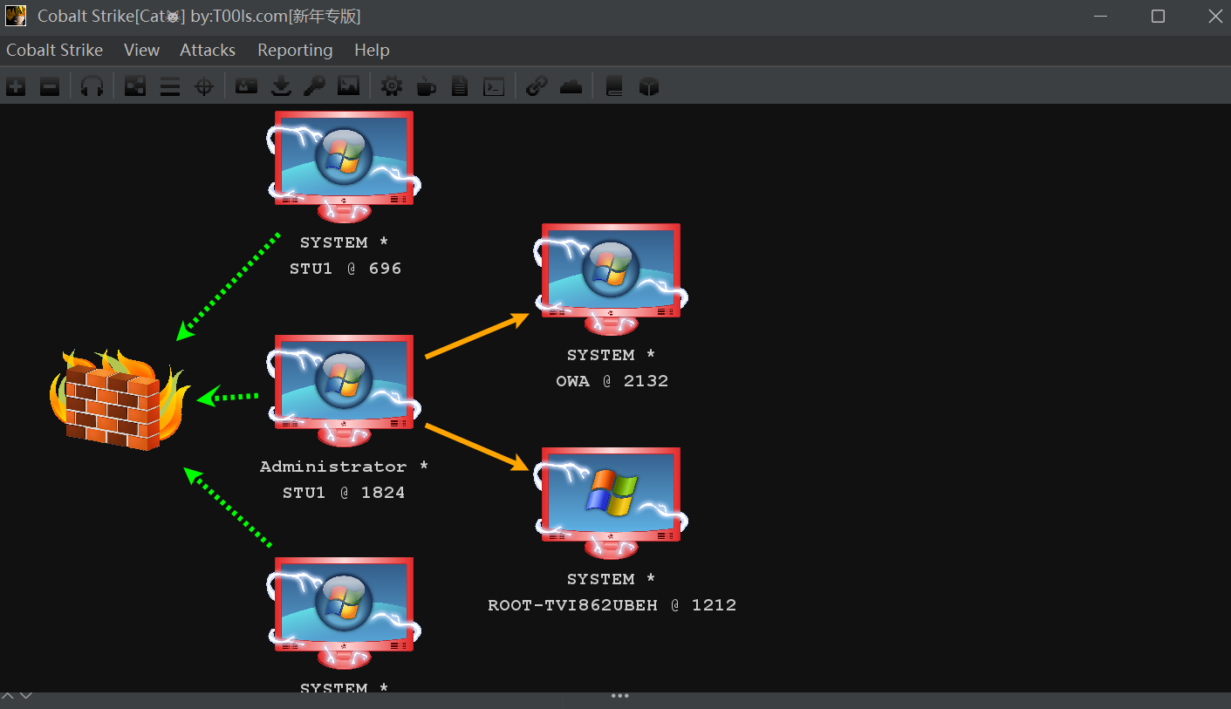Switch to pivot graph view icon

tap(135, 86)
